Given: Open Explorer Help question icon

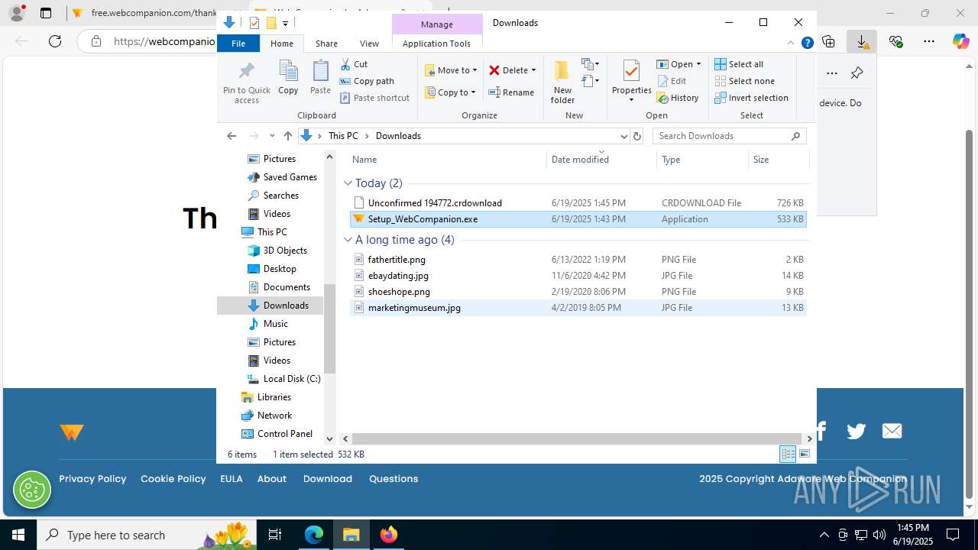Looking at the screenshot, I should (x=807, y=44).
